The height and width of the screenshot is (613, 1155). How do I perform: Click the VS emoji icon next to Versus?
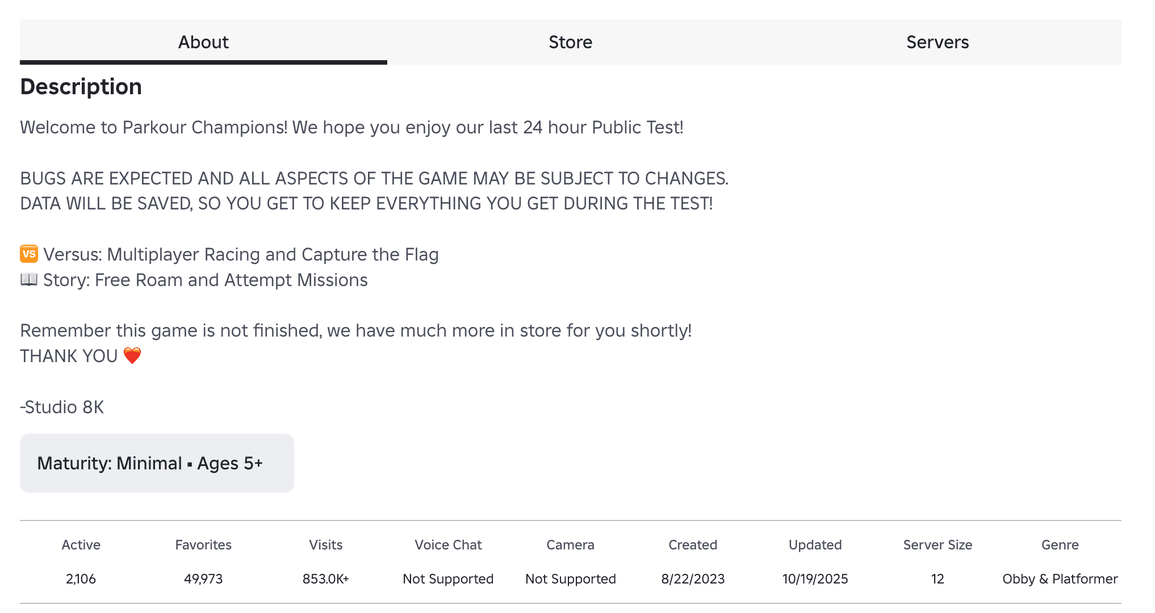(x=28, y=254)
